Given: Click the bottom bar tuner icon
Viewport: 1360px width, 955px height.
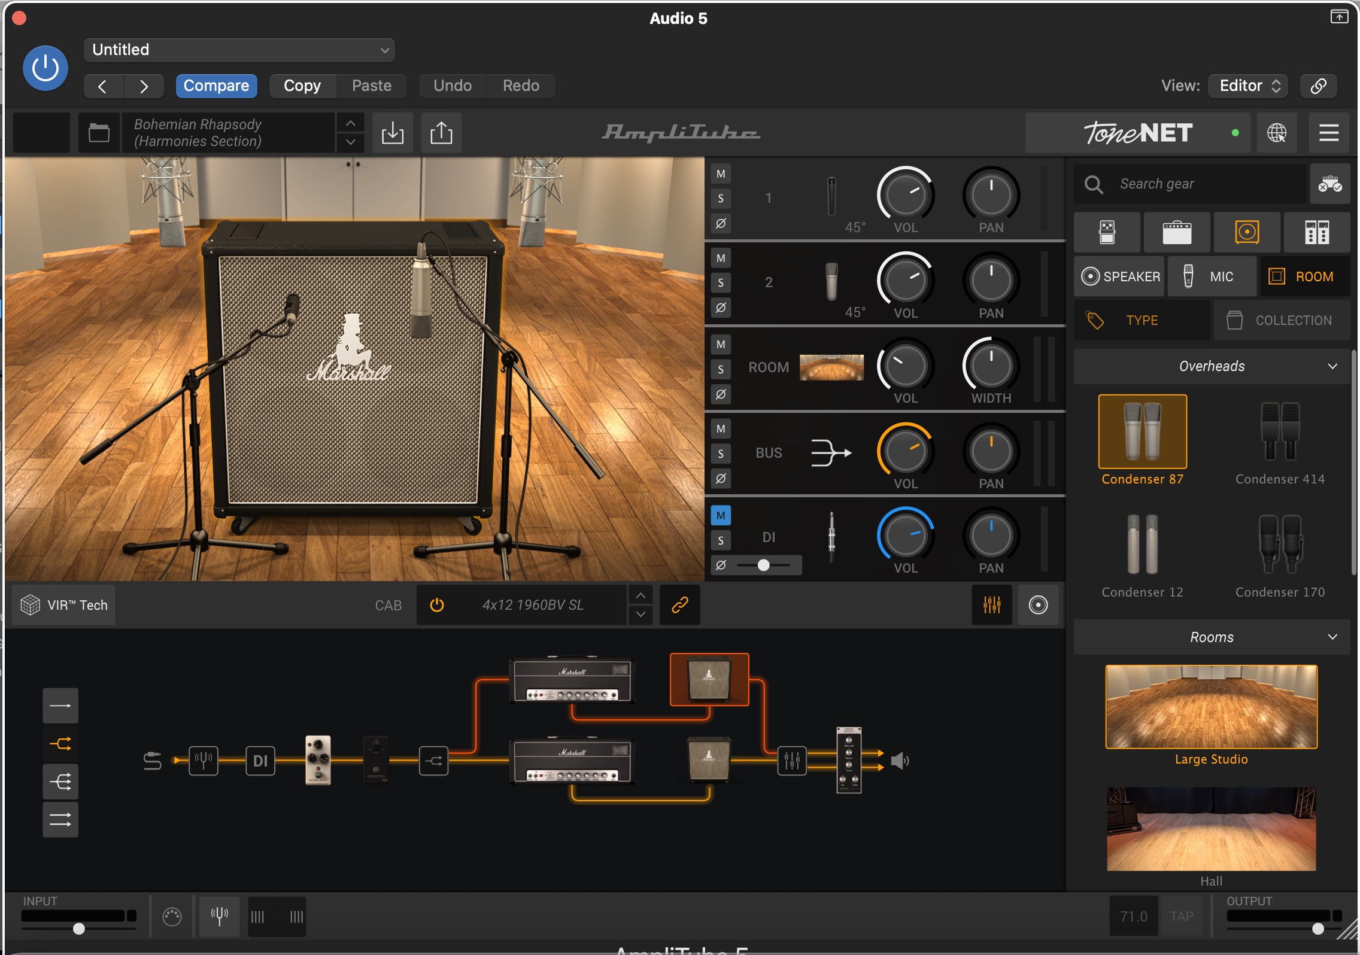Looking at the screenshot, I should point(220,916).
